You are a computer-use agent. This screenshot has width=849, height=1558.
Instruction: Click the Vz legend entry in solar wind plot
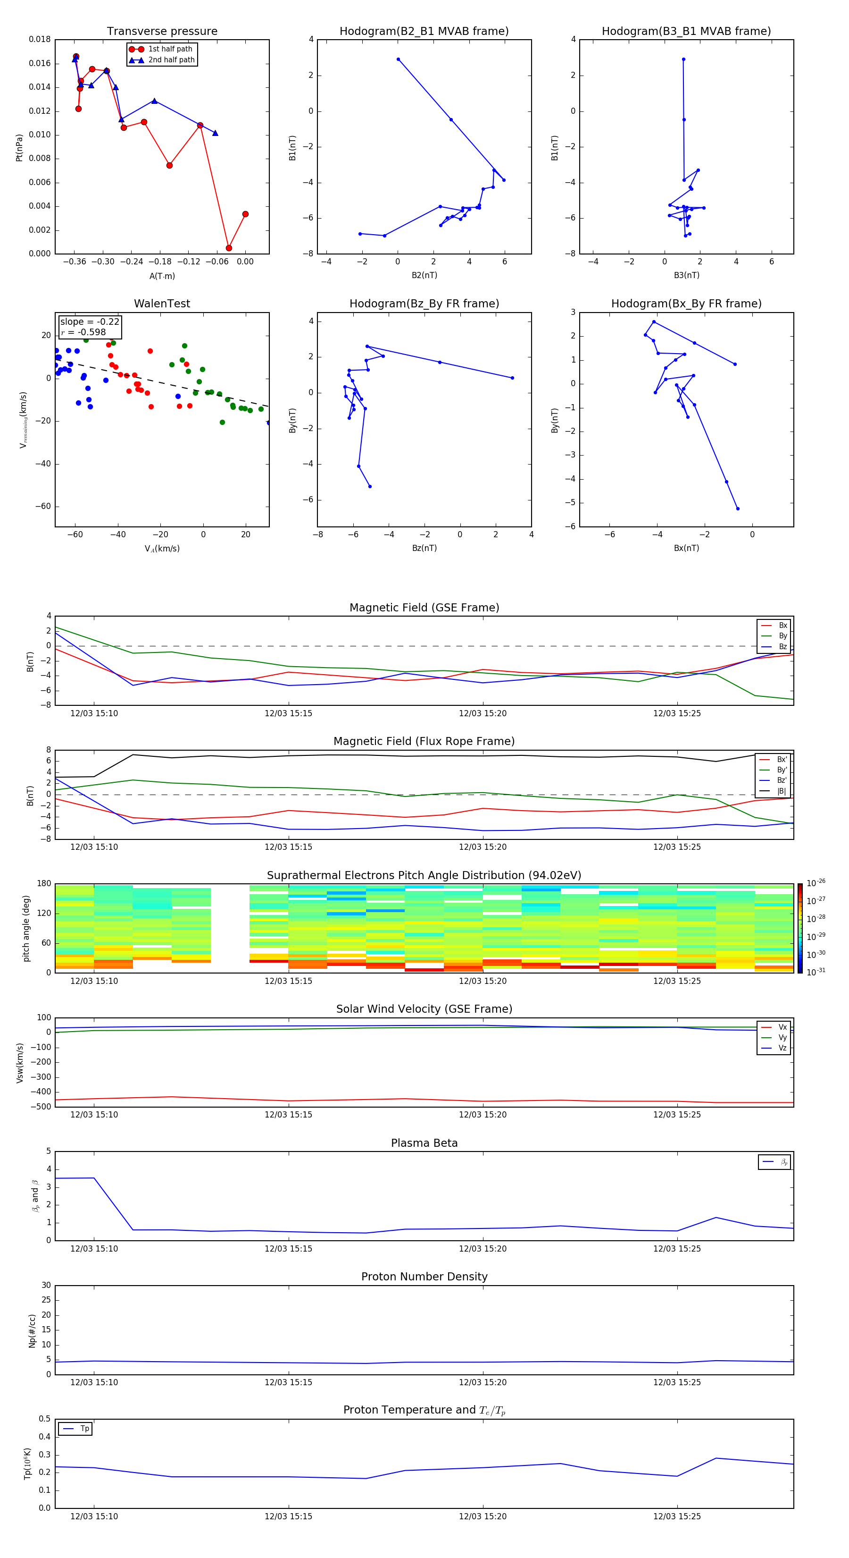(x=774, y=1048)
